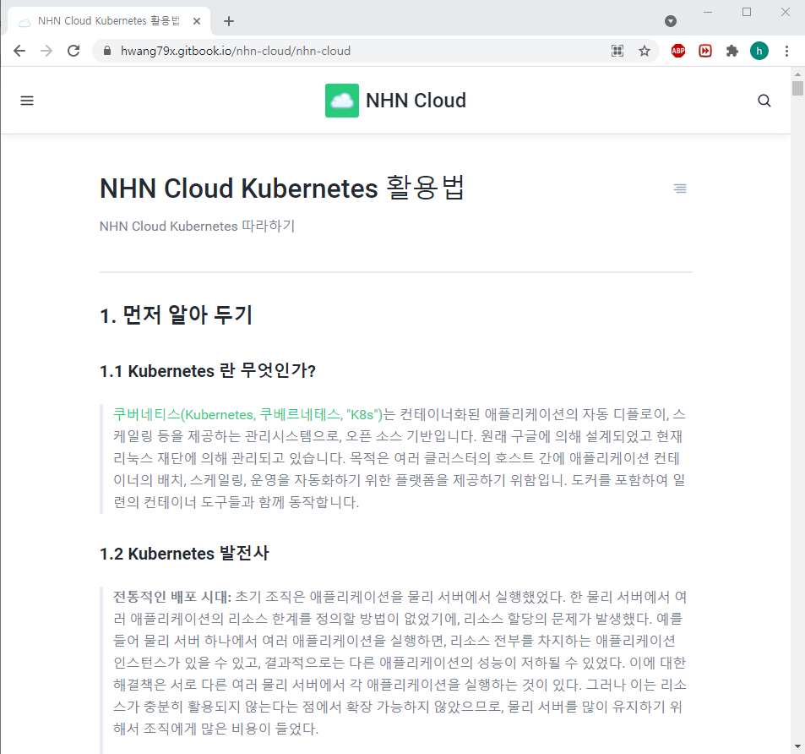Screen dimensions: 805x754
Task: Go back with browser back arrow
Action: point(19,51)
